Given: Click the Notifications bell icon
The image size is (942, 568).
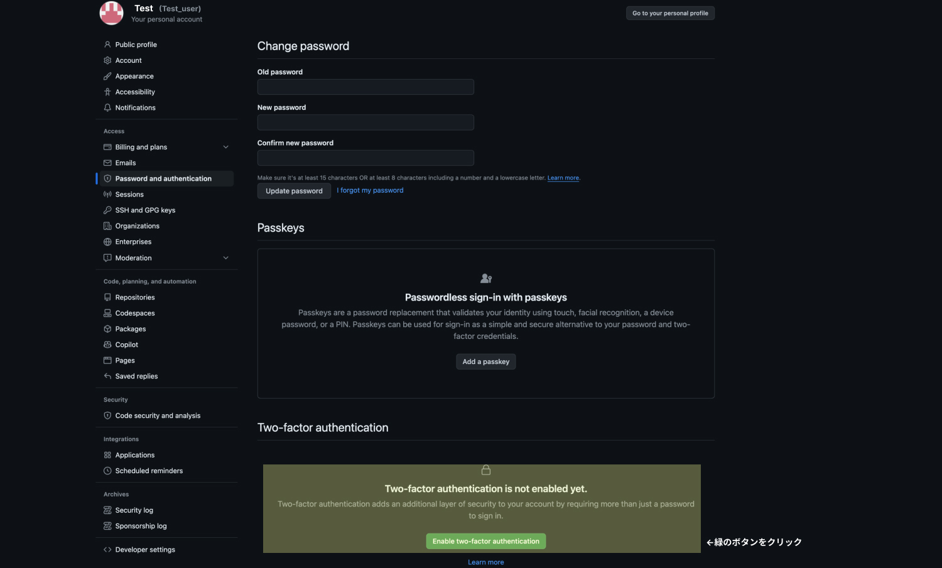Looking at the screenshot, I should tap(107, 107).
